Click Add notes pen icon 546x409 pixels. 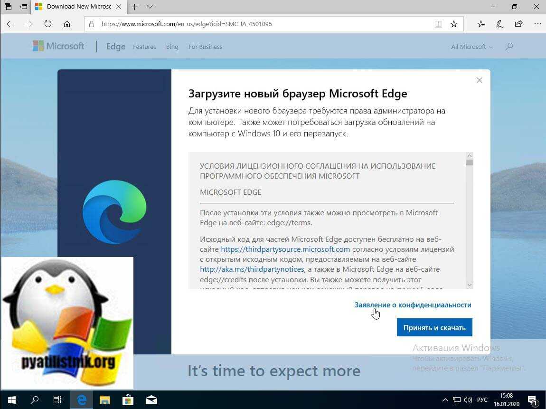[x=500, y=24]
